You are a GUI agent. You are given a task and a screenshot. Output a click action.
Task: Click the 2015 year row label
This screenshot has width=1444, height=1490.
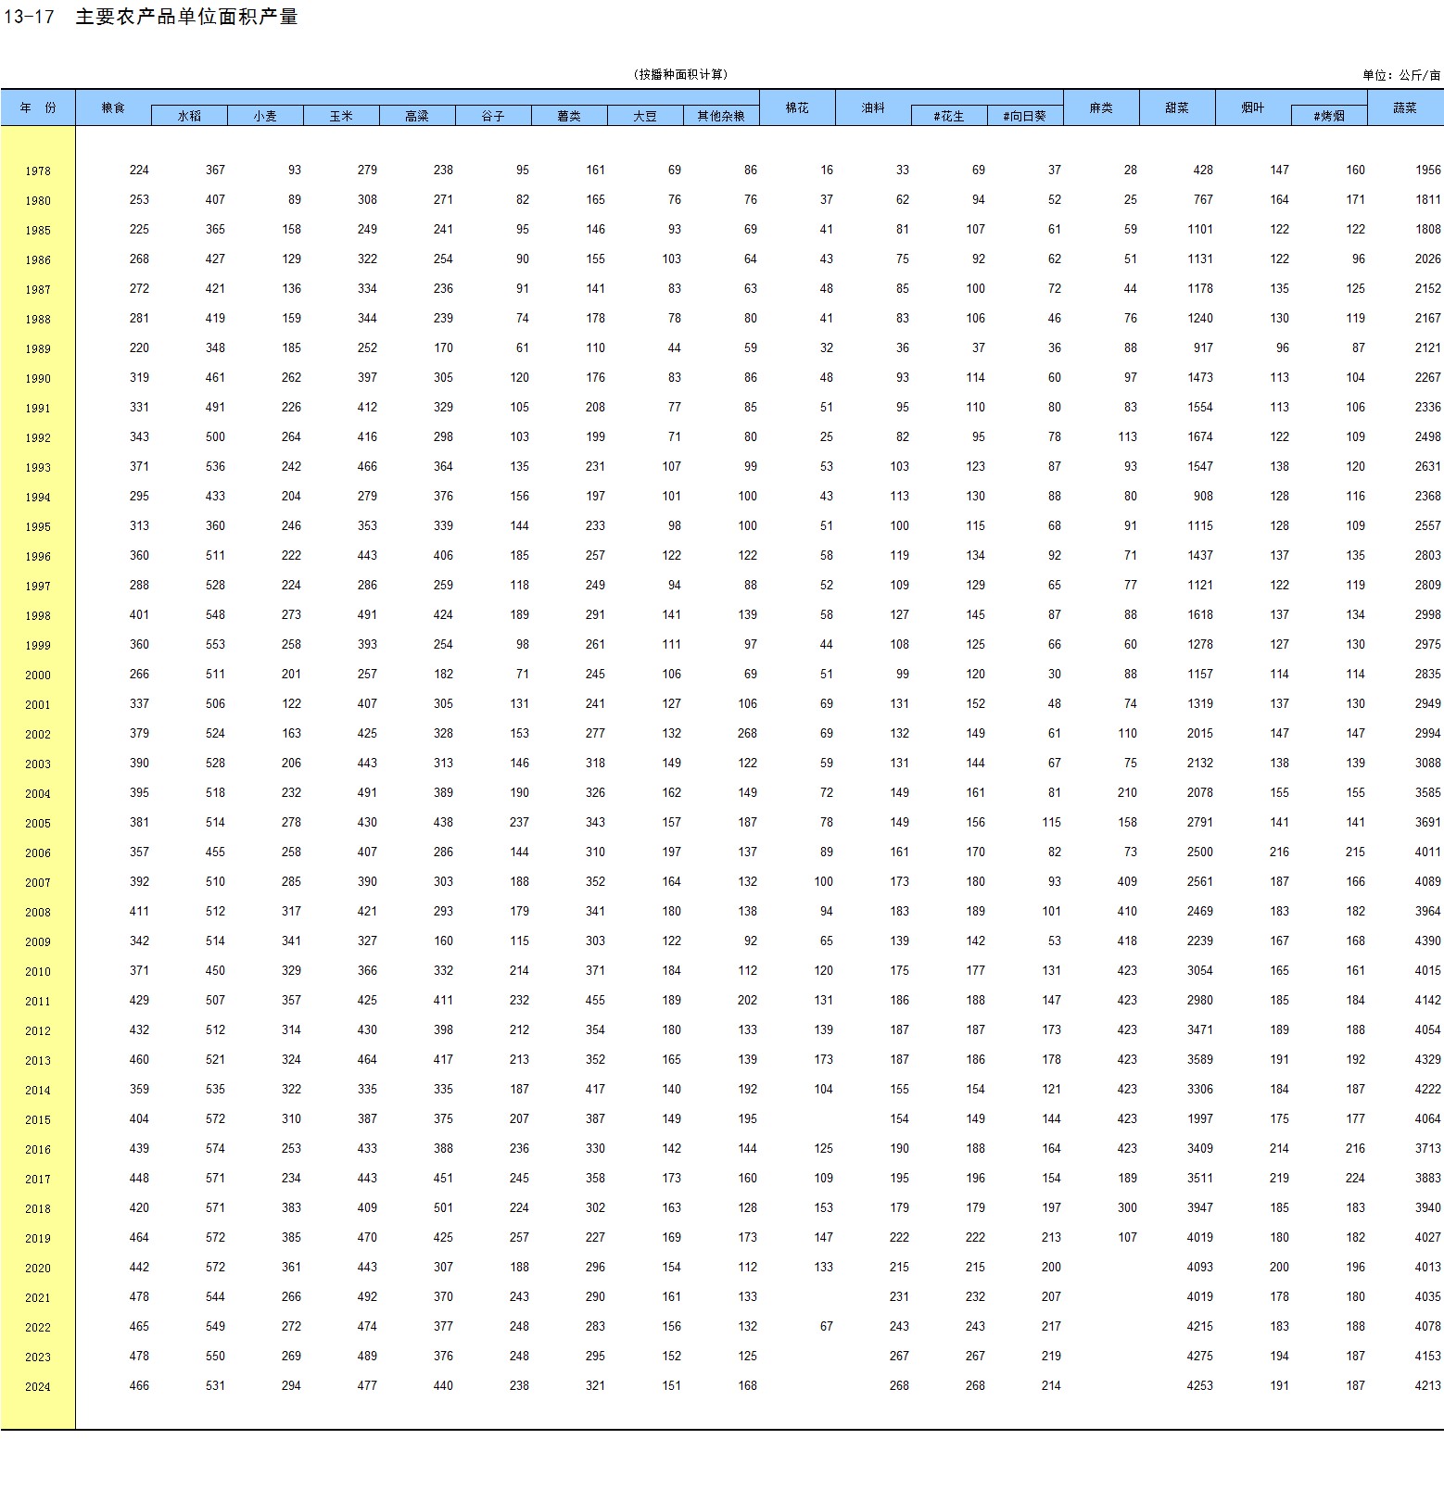click(38, 1120)
